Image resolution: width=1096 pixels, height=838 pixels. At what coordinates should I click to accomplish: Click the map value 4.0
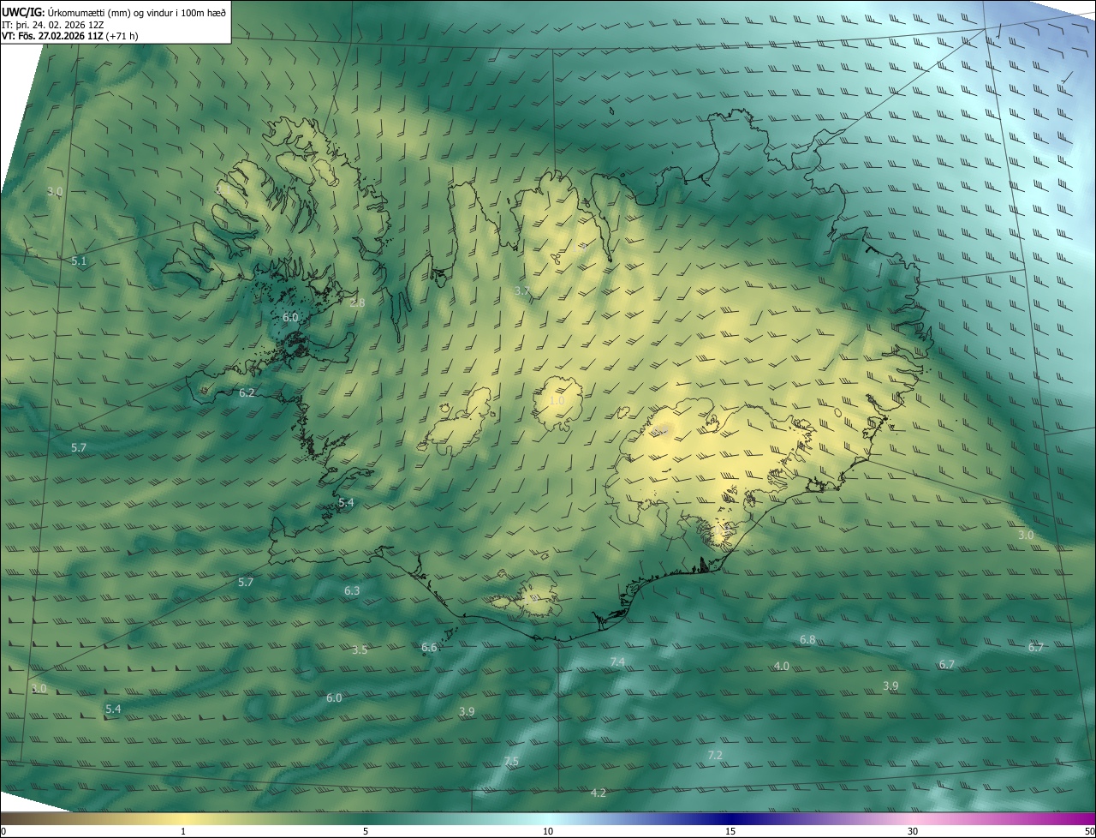coord(781,667)
